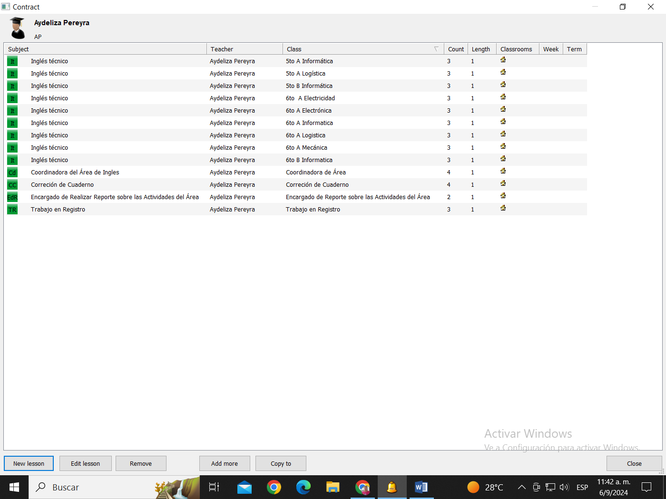Image resolution: width=666 pixels, height=499 pixels.
Task: Click the New lesson button
Action: (x=29, y=463)
